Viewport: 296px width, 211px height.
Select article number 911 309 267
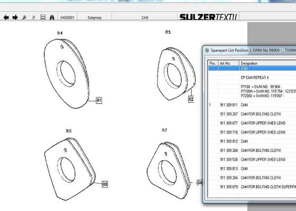click(x=229, y=114)
